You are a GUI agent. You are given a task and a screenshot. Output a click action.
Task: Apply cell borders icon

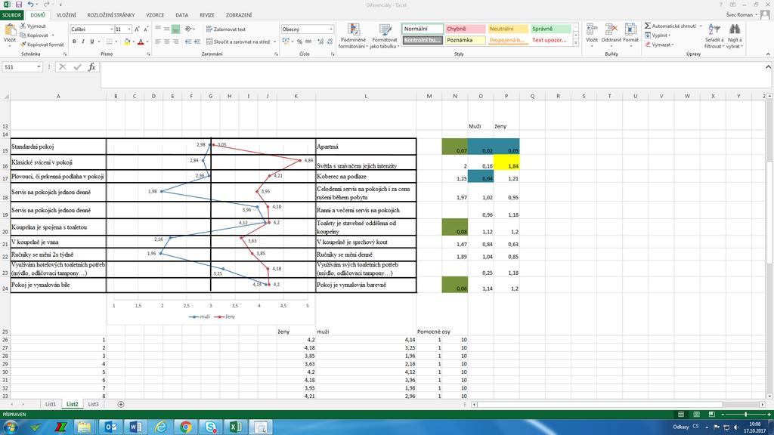(109, 42)
